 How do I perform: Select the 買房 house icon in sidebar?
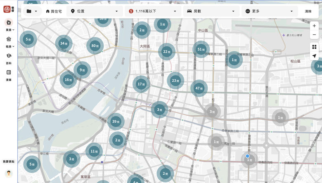9,22
